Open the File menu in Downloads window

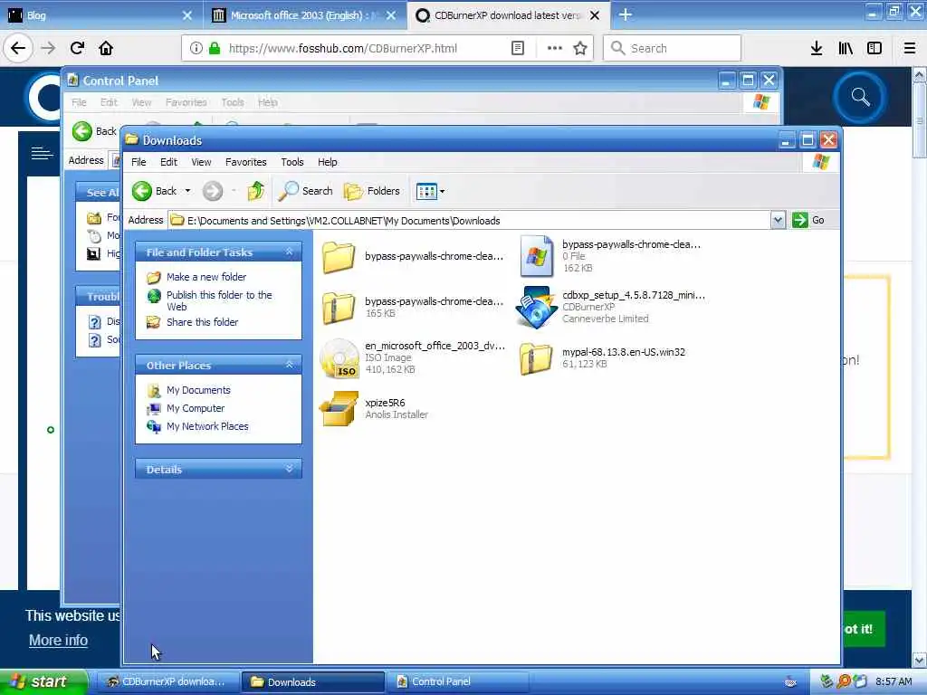point(139,162)
